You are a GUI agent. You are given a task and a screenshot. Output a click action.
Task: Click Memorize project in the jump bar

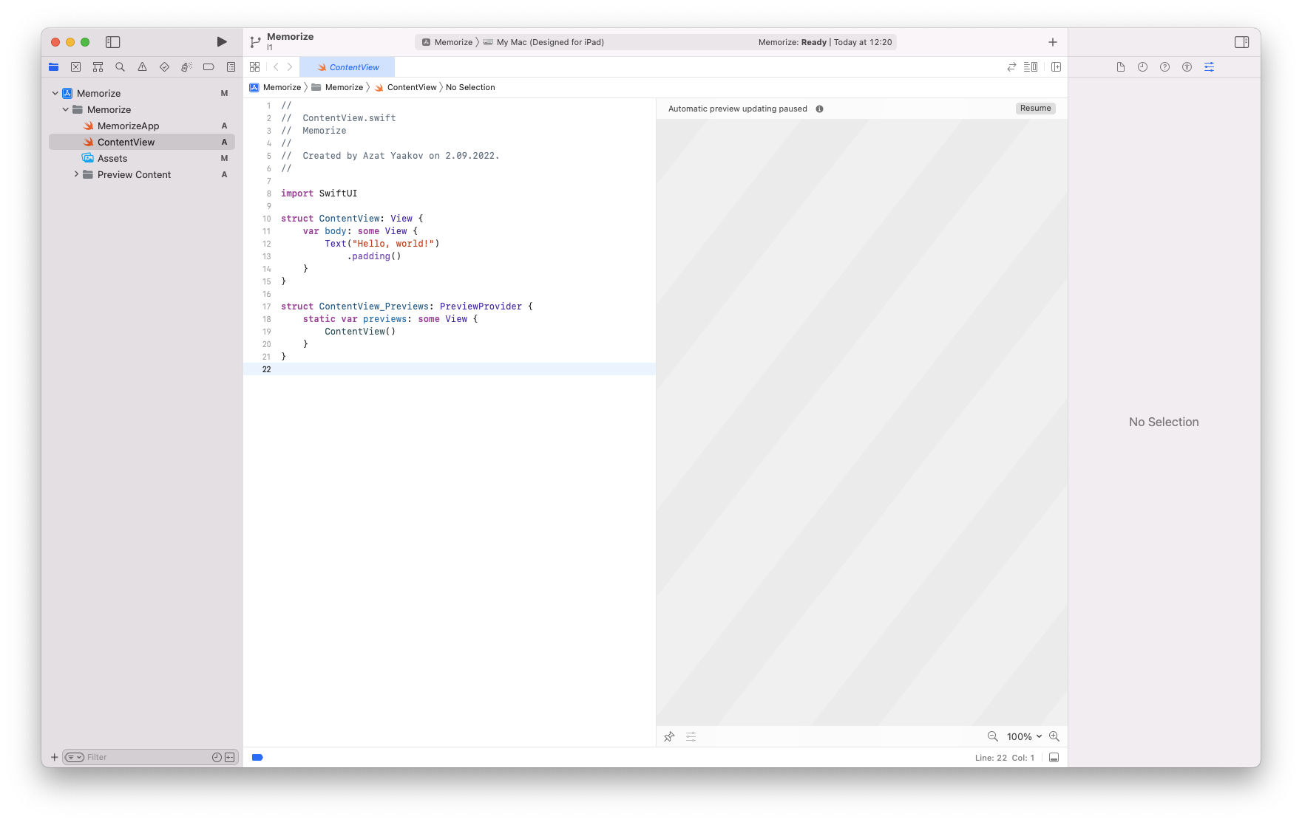[275, 87]
